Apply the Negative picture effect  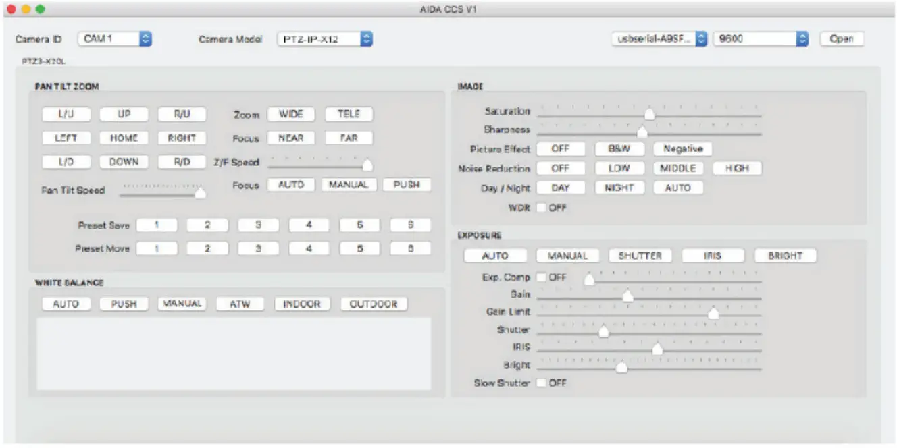683,148
